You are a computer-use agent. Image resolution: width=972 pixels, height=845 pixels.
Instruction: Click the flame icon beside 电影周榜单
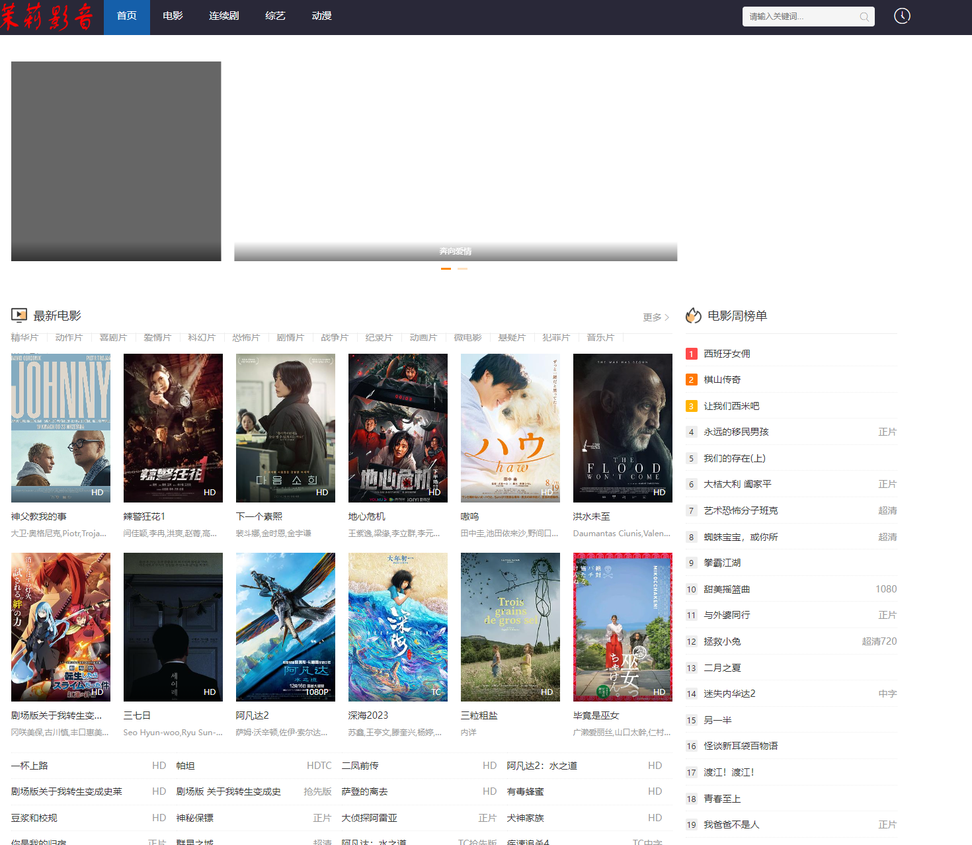click(693, 315)
